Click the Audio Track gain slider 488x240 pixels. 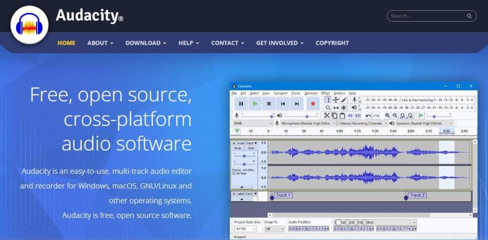pos(244,156)
